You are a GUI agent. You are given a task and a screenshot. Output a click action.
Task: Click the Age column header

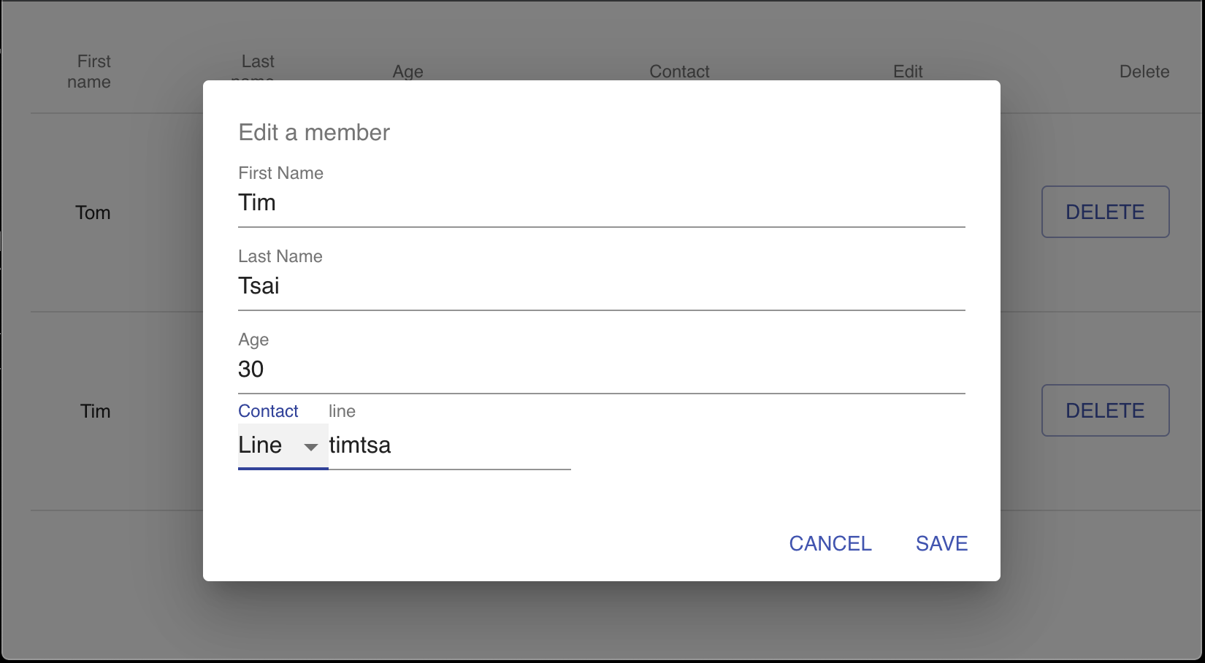tap(407, 72)
